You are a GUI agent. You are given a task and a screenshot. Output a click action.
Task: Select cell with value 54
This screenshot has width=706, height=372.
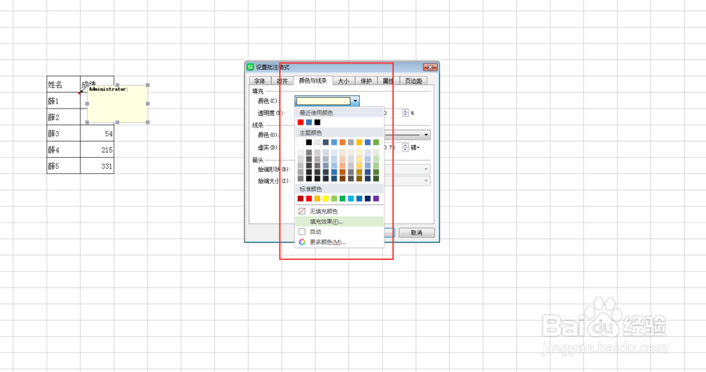click(97, 133)
